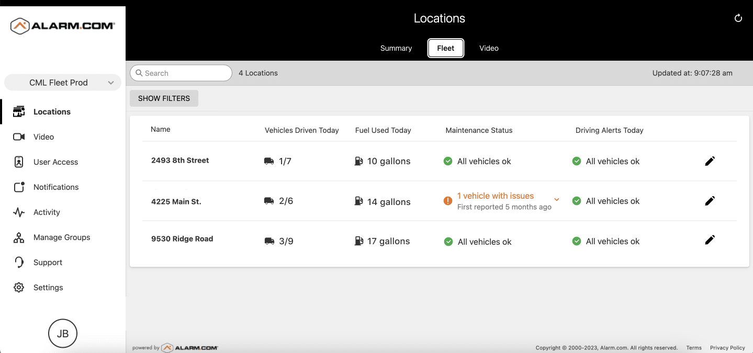Click the 1/7 vehicles driven value
The image size is (753, 353).
(x=285, y=161)
